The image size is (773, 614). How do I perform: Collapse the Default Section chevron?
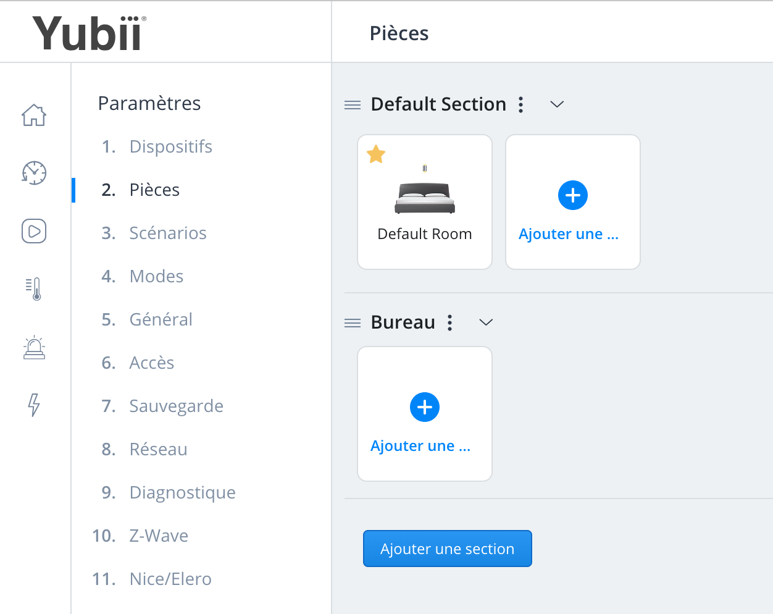557,104
